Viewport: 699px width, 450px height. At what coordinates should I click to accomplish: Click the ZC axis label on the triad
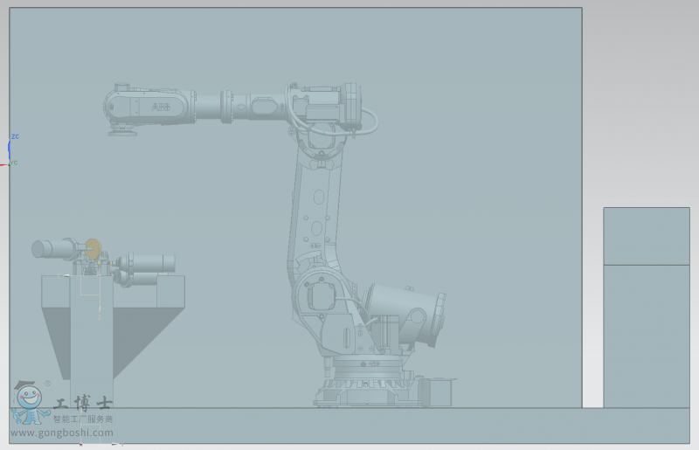(x=15, y=137)
